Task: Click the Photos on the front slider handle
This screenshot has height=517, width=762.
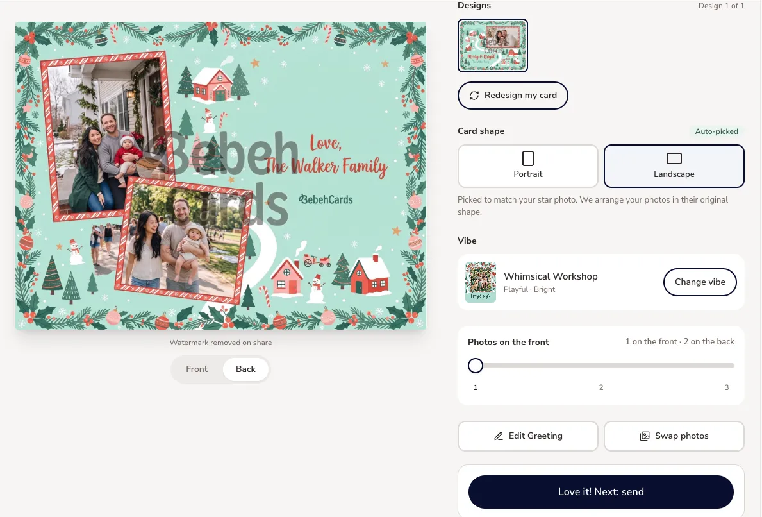Action: point(476,366)
